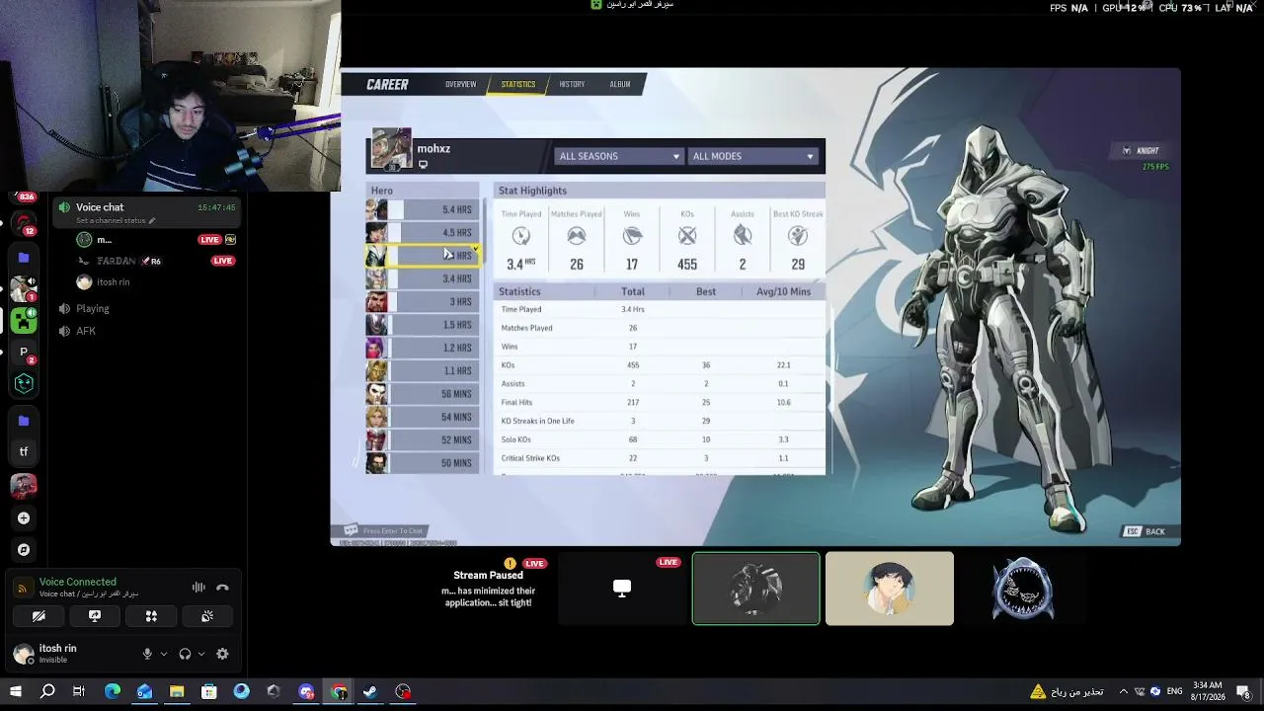Open input device options arrow
1264x711 pixels.
(163, 654)
